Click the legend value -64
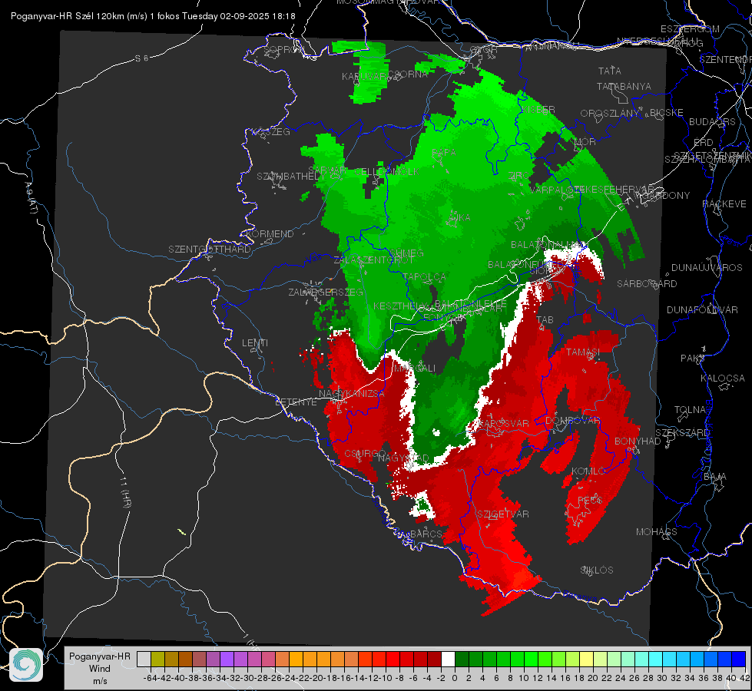Viewport: 752px width, 691px height. [x=150, y=678]
